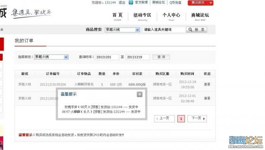This screenshot has width=265, height=150.
Task: Expand the 商品搜索 game dropdown 穿越火线
Action: pyautogui.click(x=122, y=30)
